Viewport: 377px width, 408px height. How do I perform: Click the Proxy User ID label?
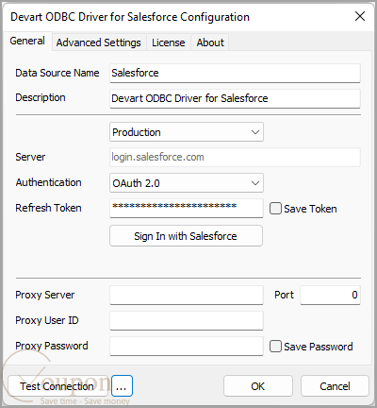(x=47, y=320)
